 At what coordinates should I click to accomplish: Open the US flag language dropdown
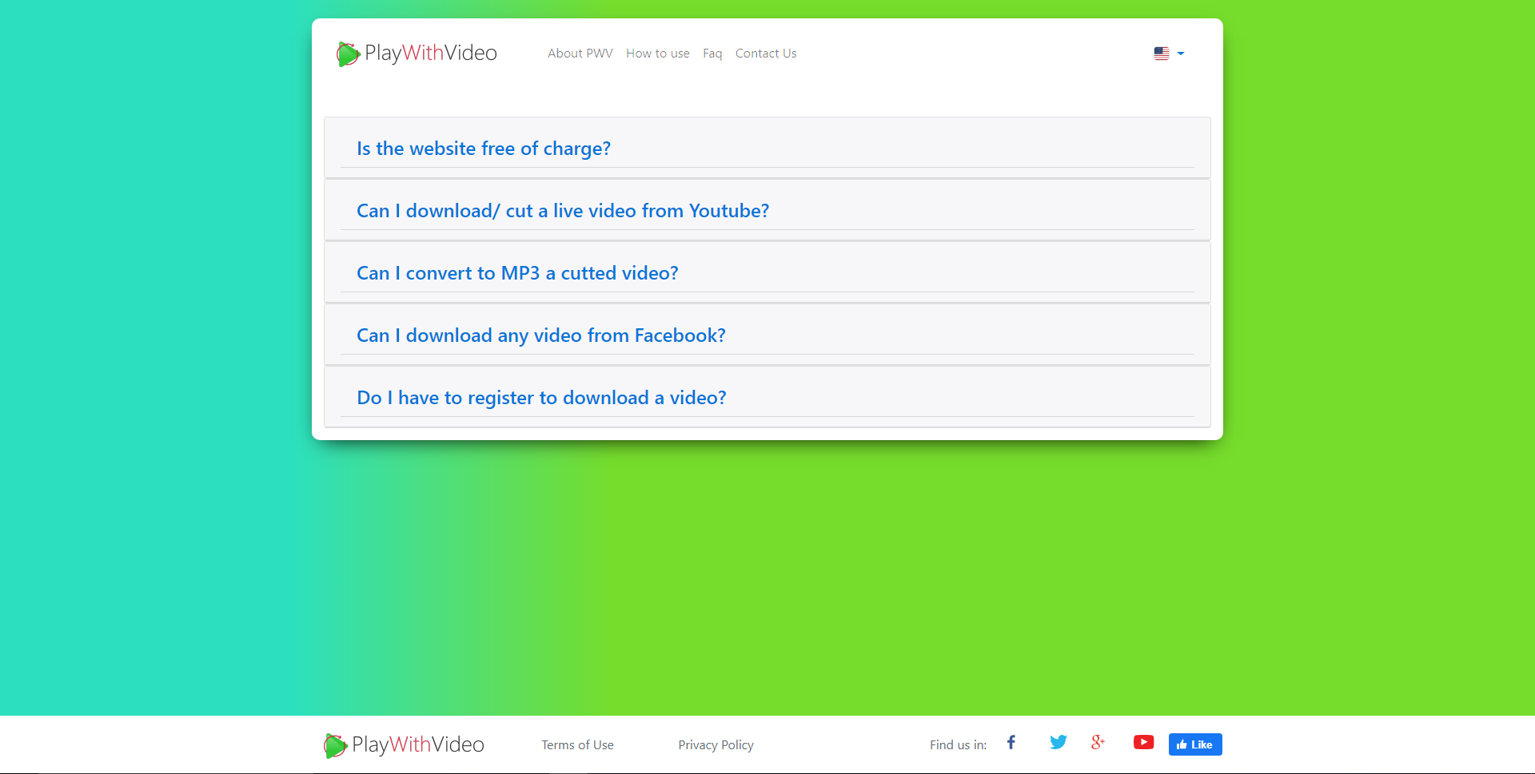pyautogui.click(x=1169, y=54)
